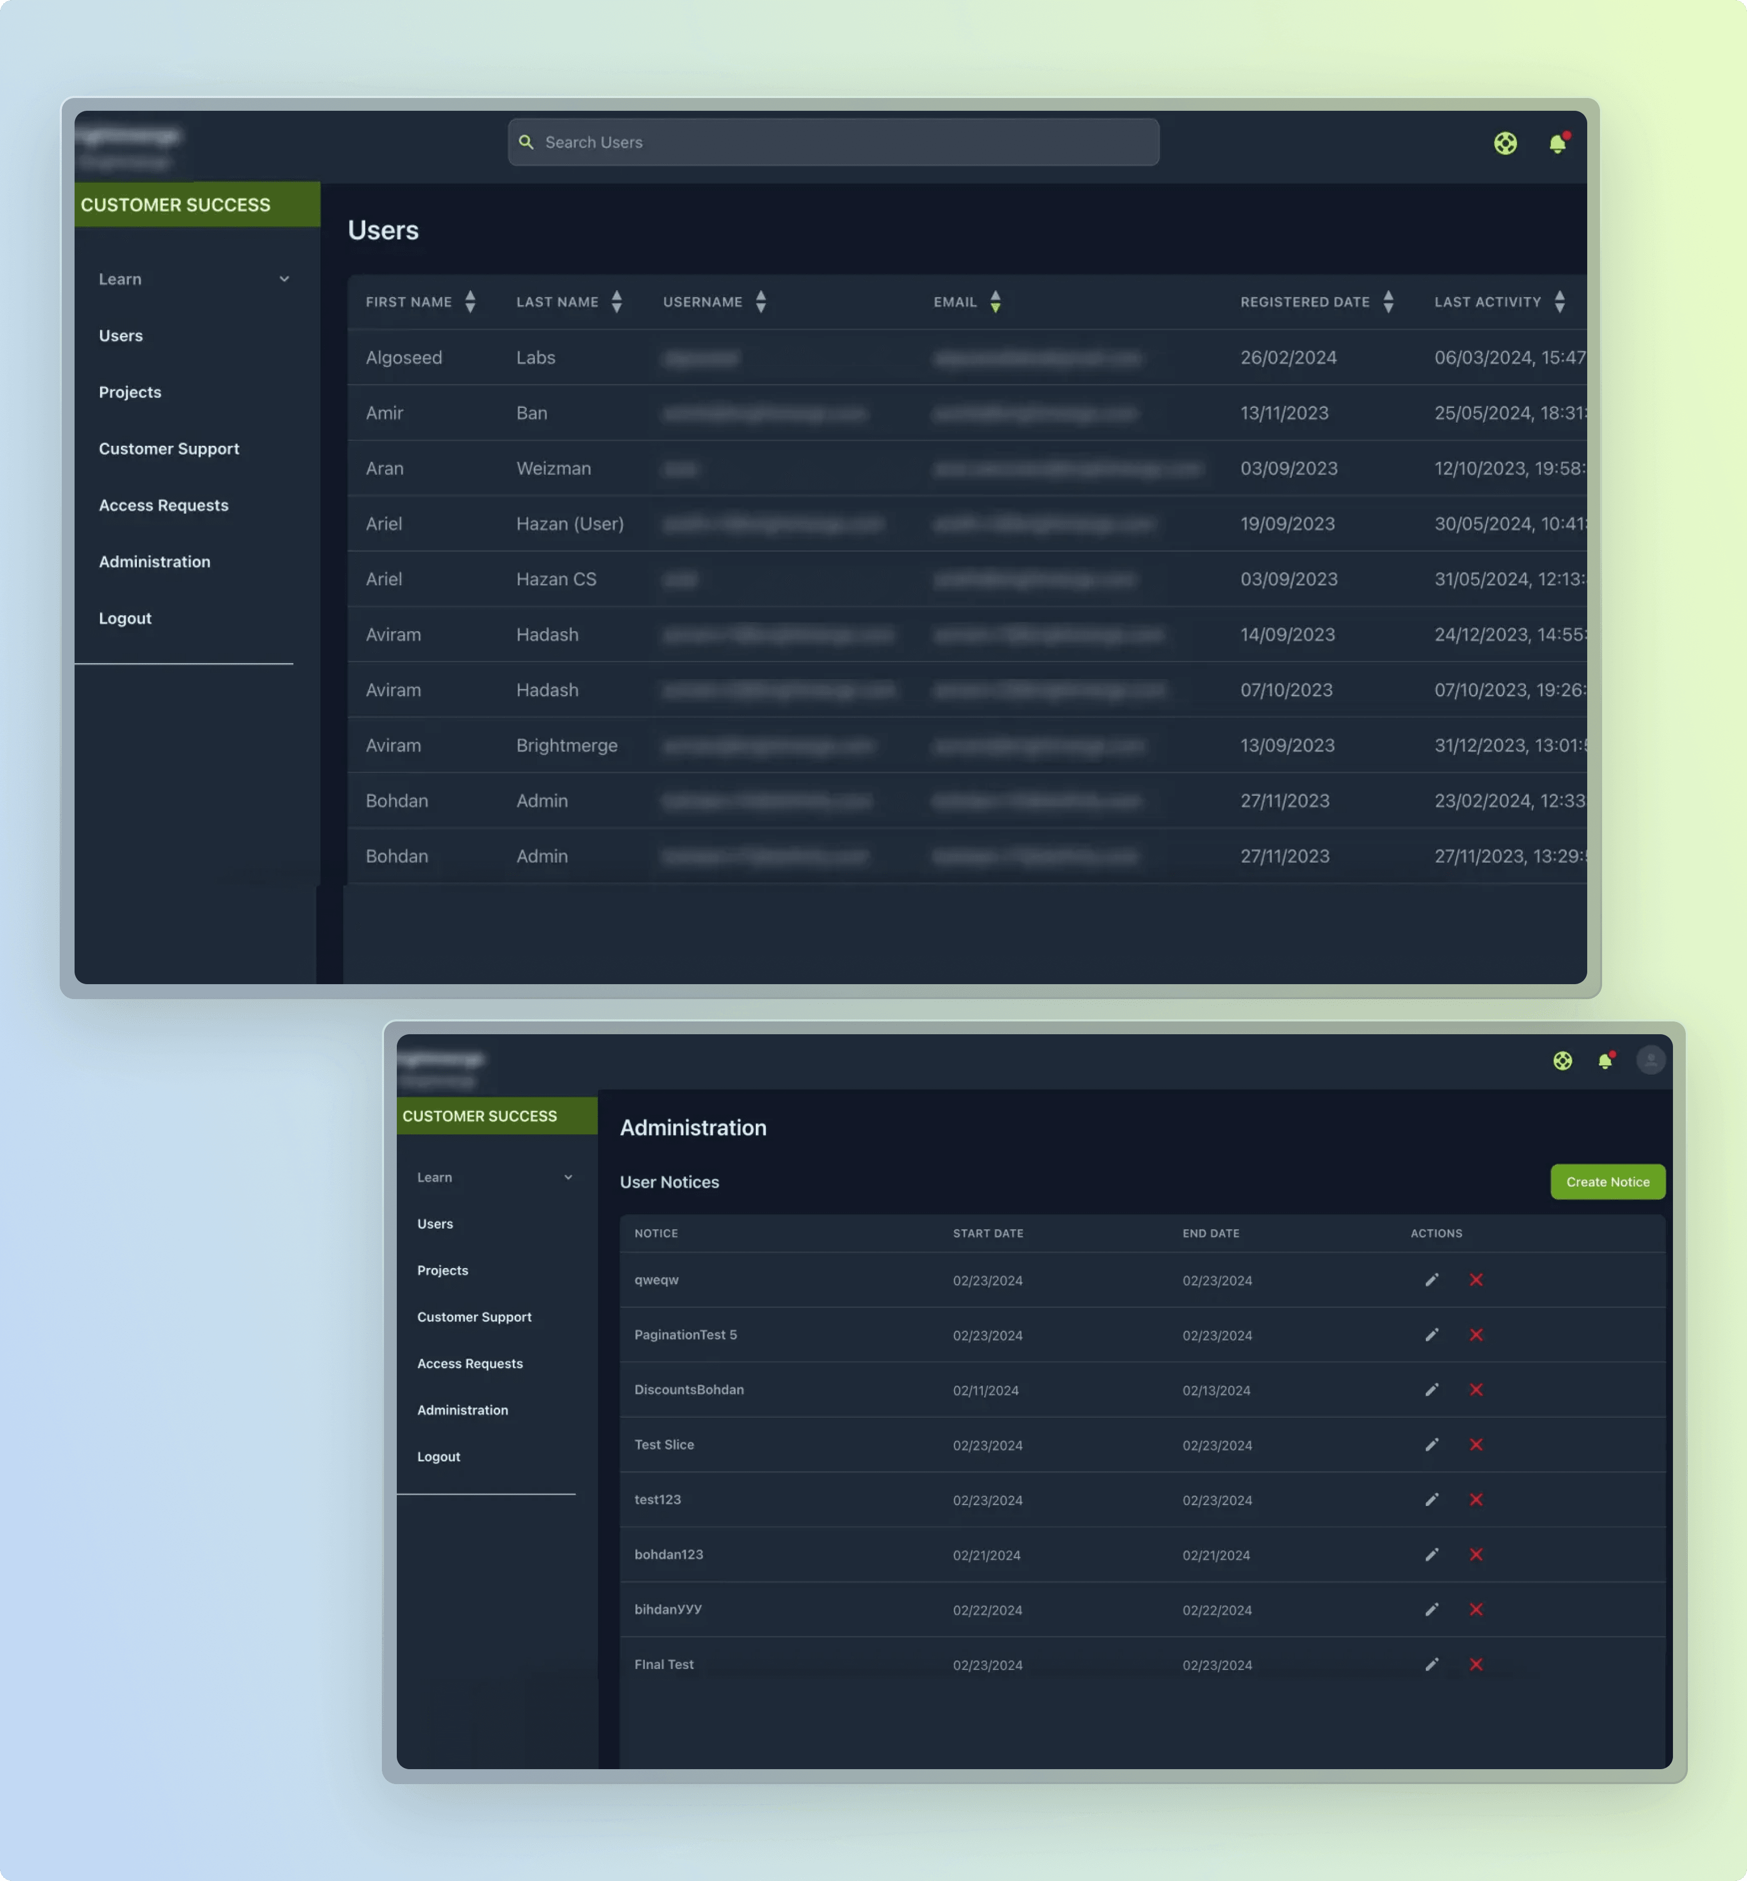The height and width of the screenshot is (1881, 1747).
Task: Delete the DiscountsBohdan notice
Action: point(1476,1389)
